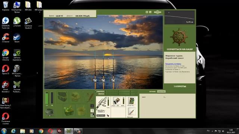
Task: Click the icon beside the pause button
Action: click(x=150, y=12)
